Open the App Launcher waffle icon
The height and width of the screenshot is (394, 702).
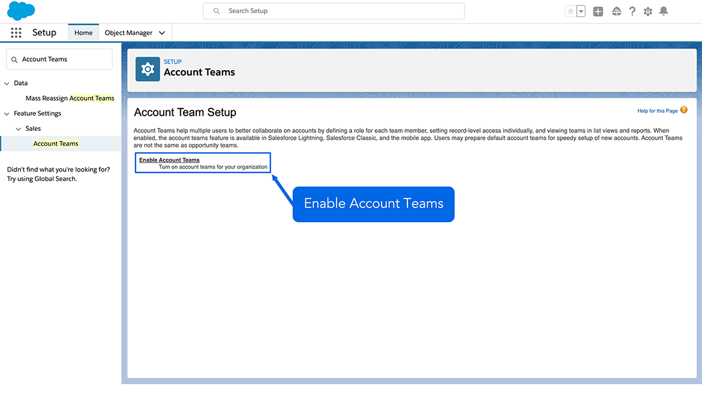click(16, 32)
